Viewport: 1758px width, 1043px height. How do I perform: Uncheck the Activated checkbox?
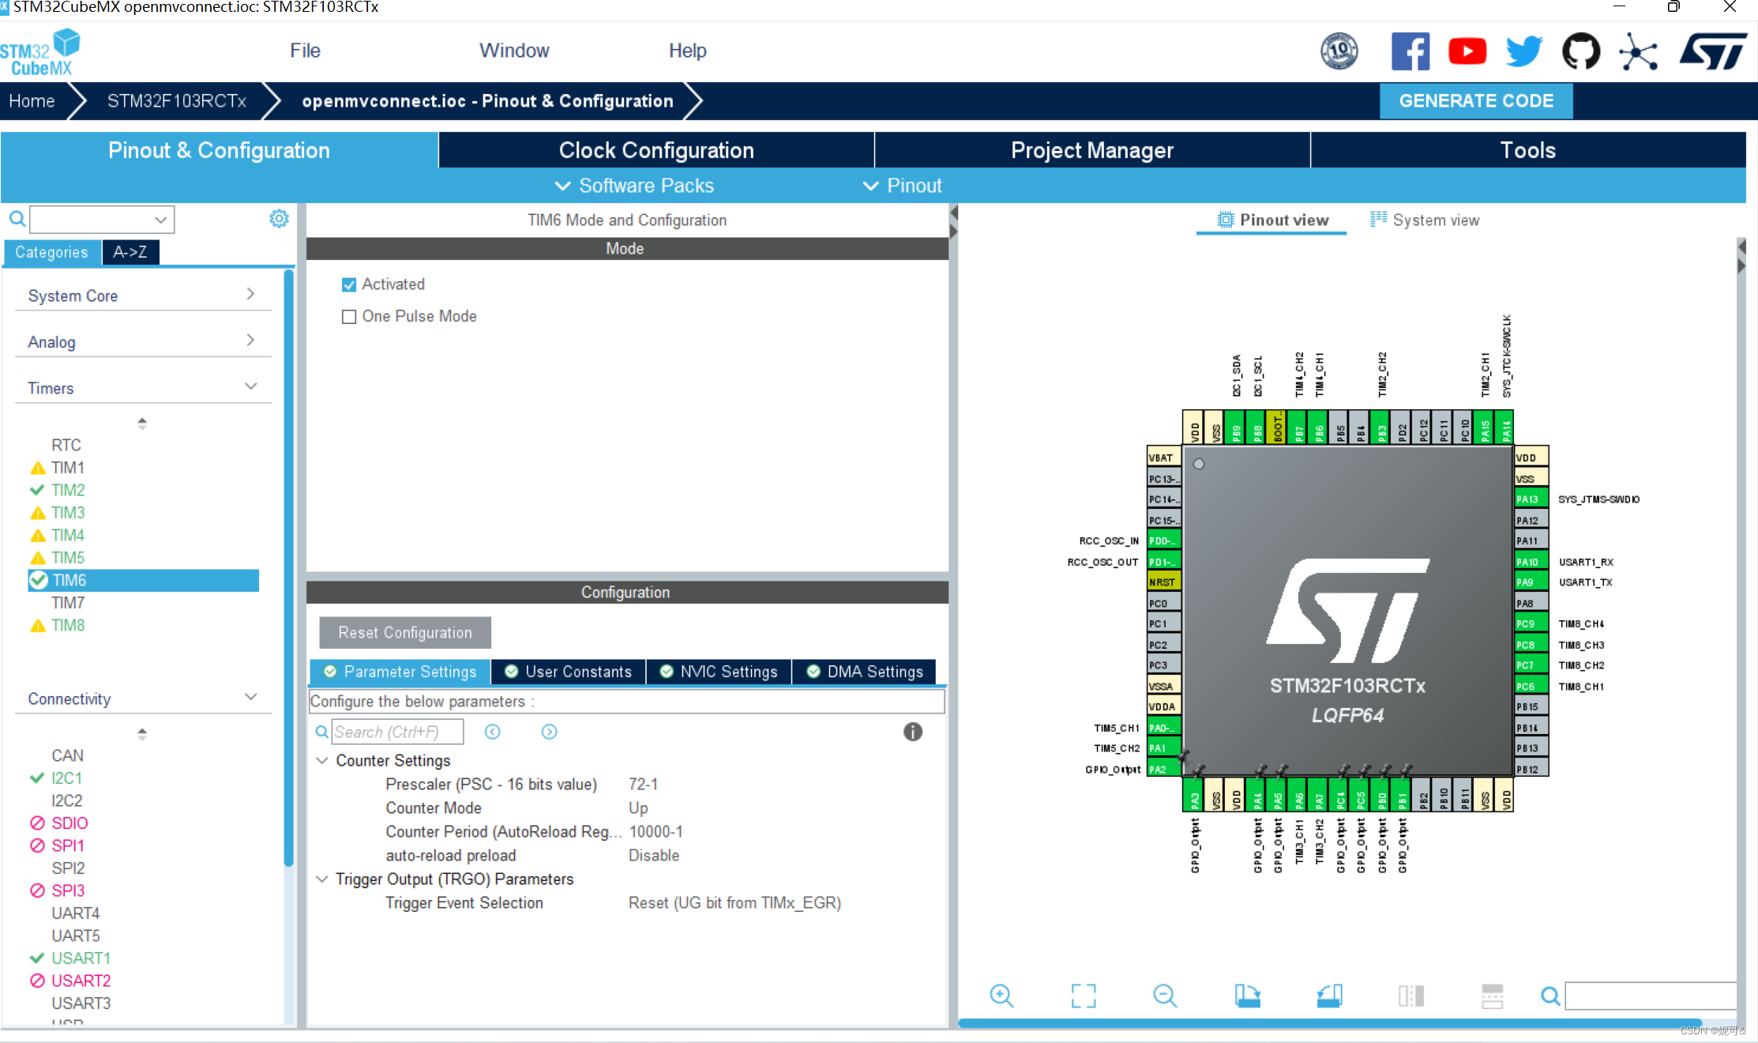click(349, 284)
